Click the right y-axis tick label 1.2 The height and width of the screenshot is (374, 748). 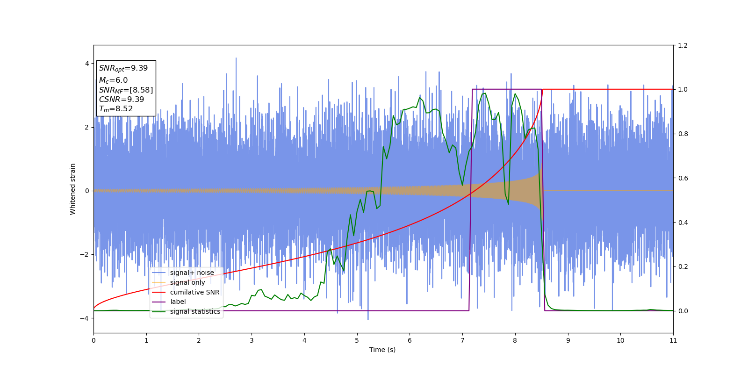click(x=683, y=45)
